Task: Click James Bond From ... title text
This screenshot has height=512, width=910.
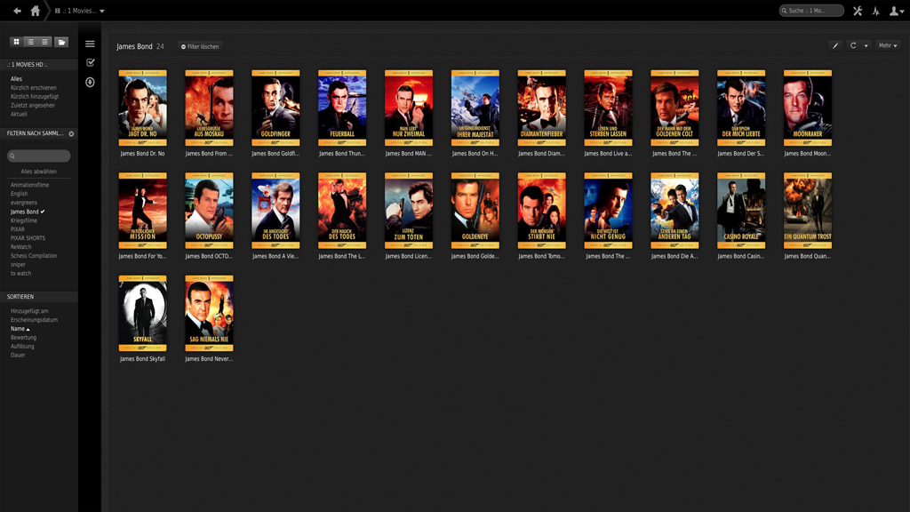Action: coord(209,154)
